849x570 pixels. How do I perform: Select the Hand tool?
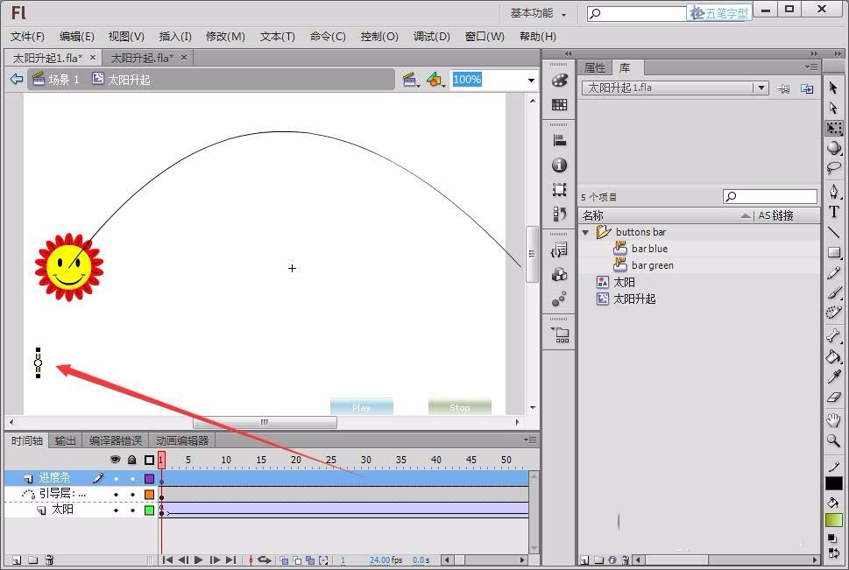coord(833,420)
